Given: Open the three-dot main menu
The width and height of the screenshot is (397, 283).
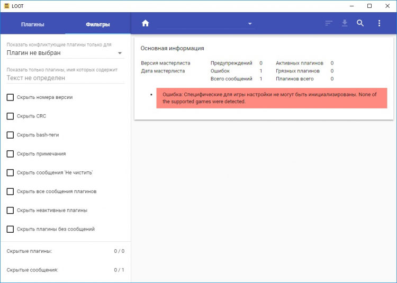Looking at the screenshot, I should pos(379,23).
